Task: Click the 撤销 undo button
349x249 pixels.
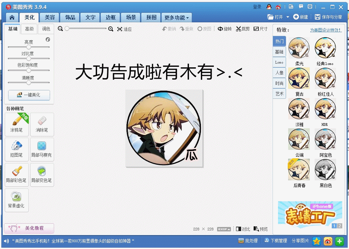Action: (169, 29)
